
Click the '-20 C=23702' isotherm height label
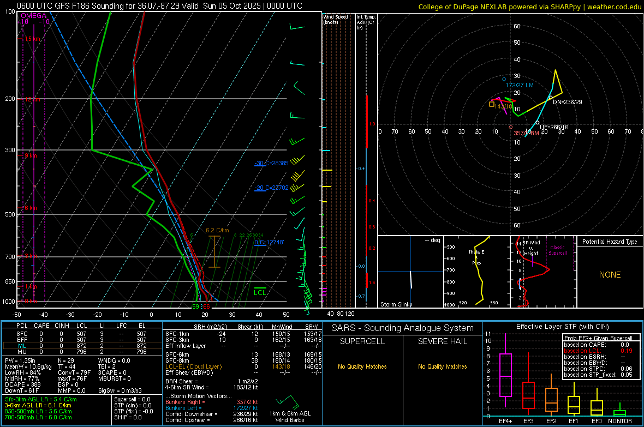coord(271,188)
